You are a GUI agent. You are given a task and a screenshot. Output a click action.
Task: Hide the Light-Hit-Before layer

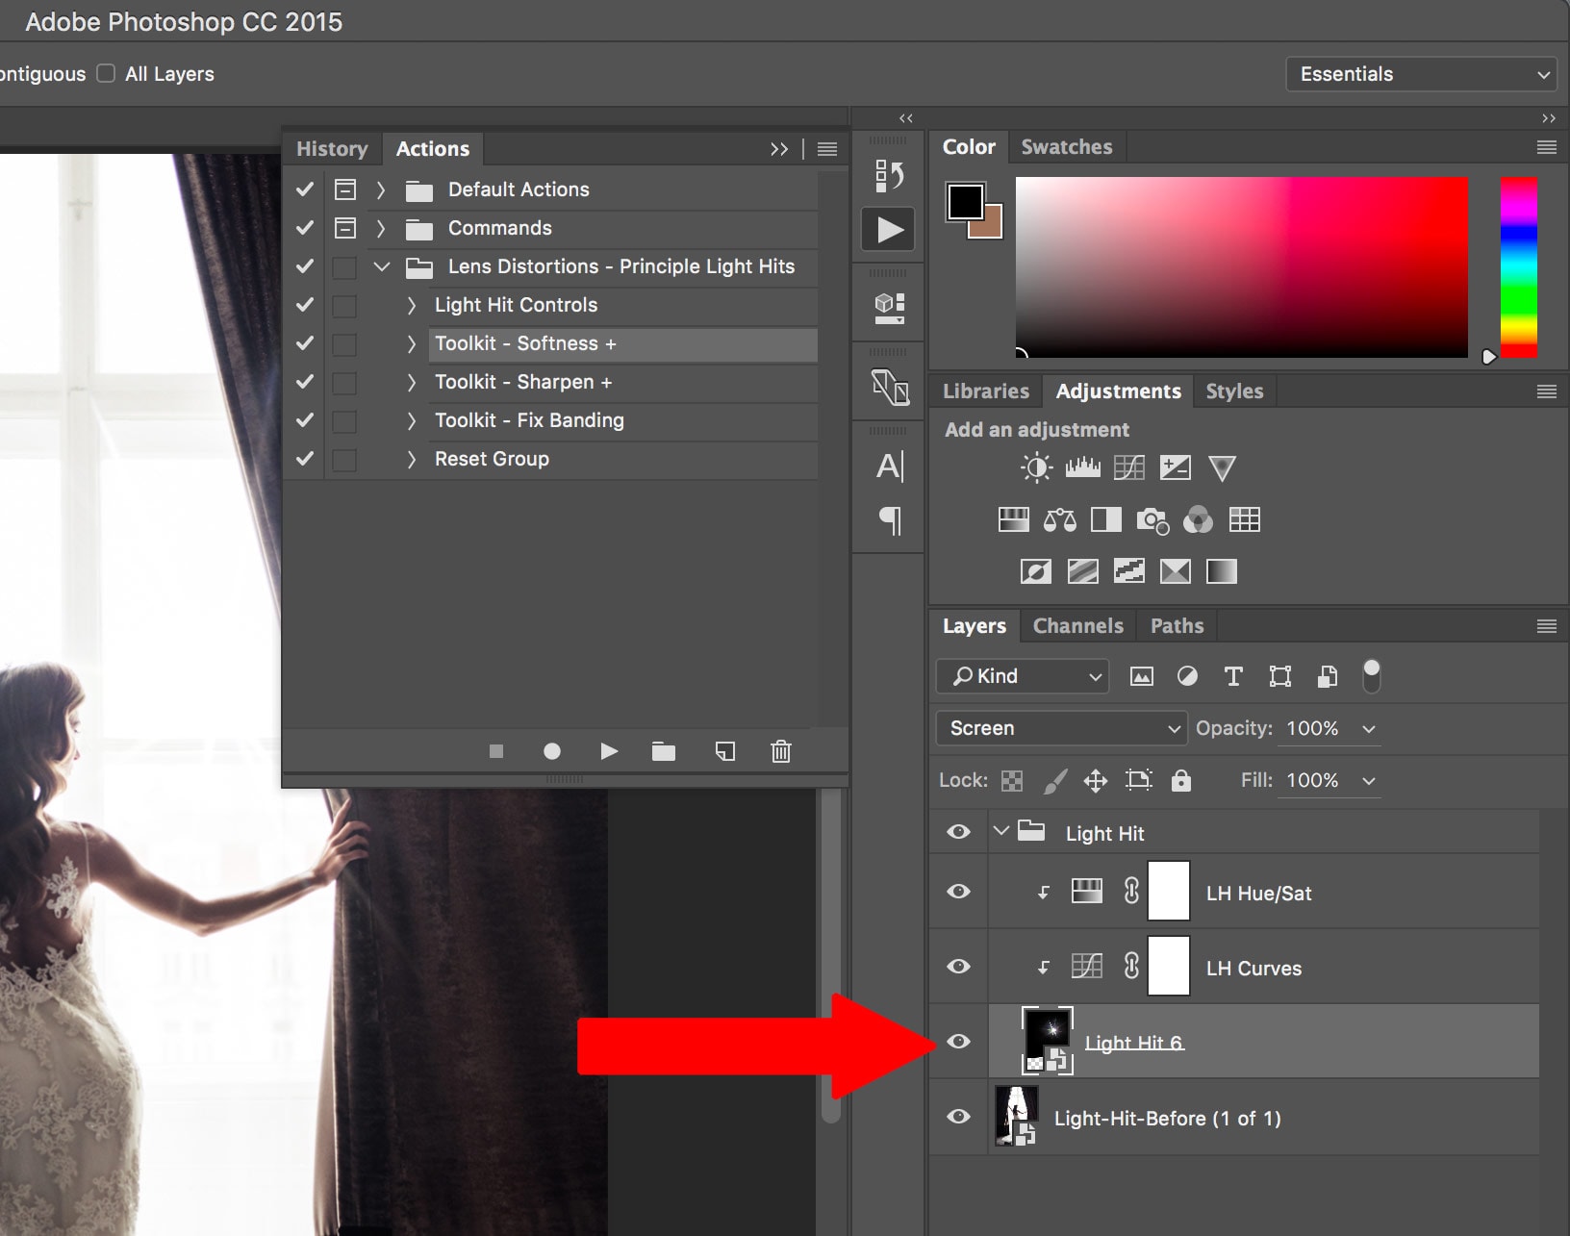click(959, 1117)
